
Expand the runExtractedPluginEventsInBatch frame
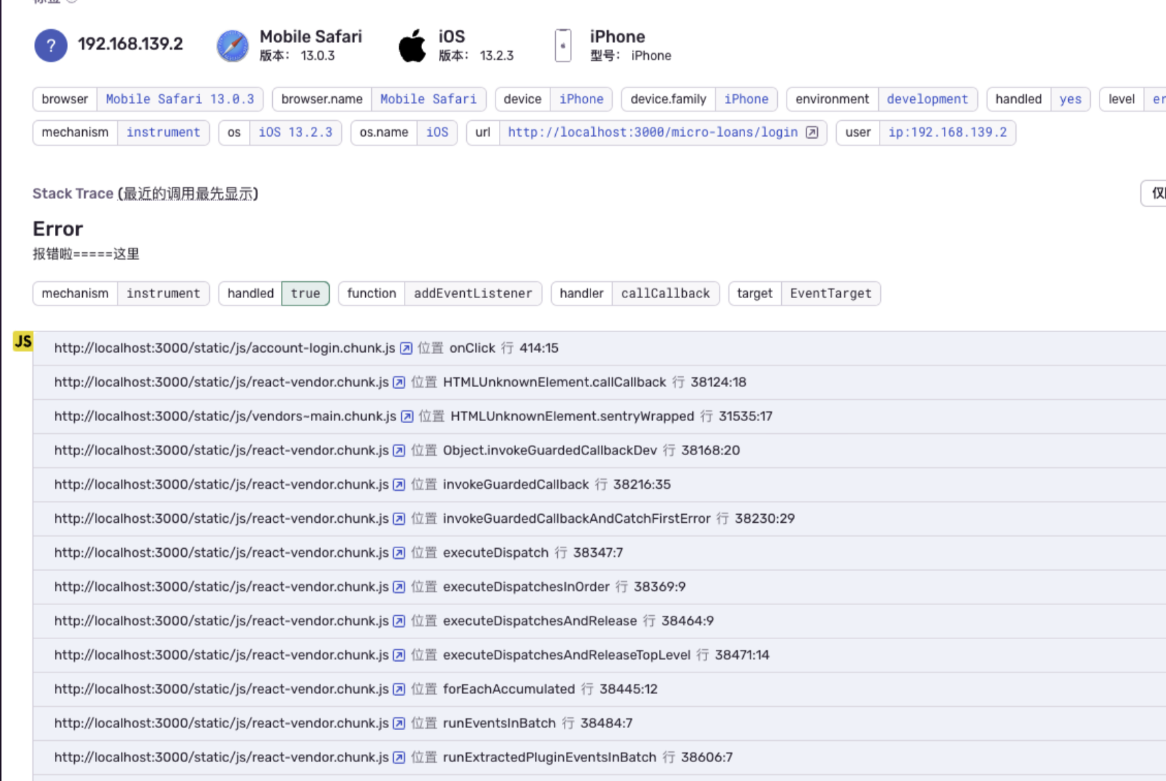[x=599, y=757]
